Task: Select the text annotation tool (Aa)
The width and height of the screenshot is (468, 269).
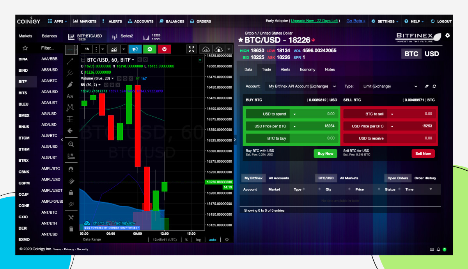Action: [x=71, y=96]
